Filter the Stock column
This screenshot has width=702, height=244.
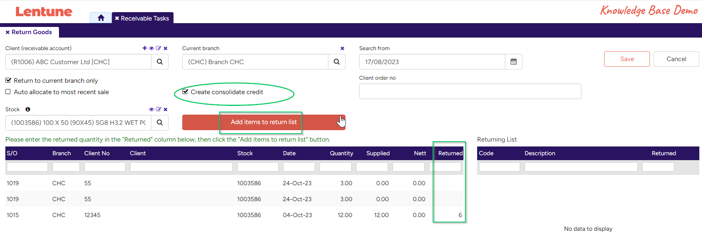(x=258, y=167)
